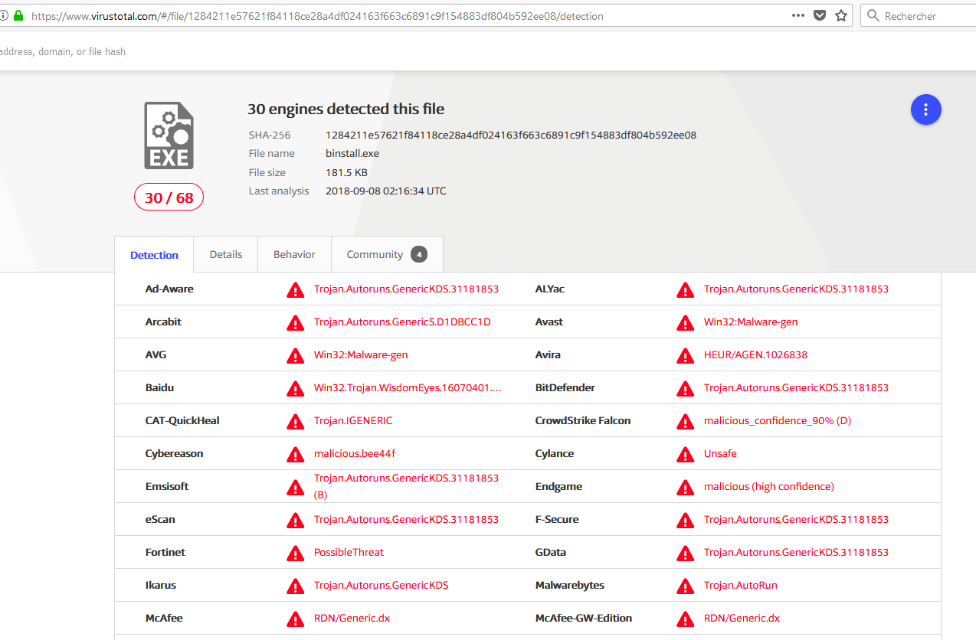Click the green padlock site security icon

[18, 15]
